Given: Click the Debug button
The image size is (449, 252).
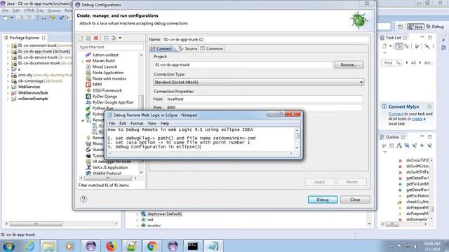Looking at the screenshot, I should click(323, 199).
